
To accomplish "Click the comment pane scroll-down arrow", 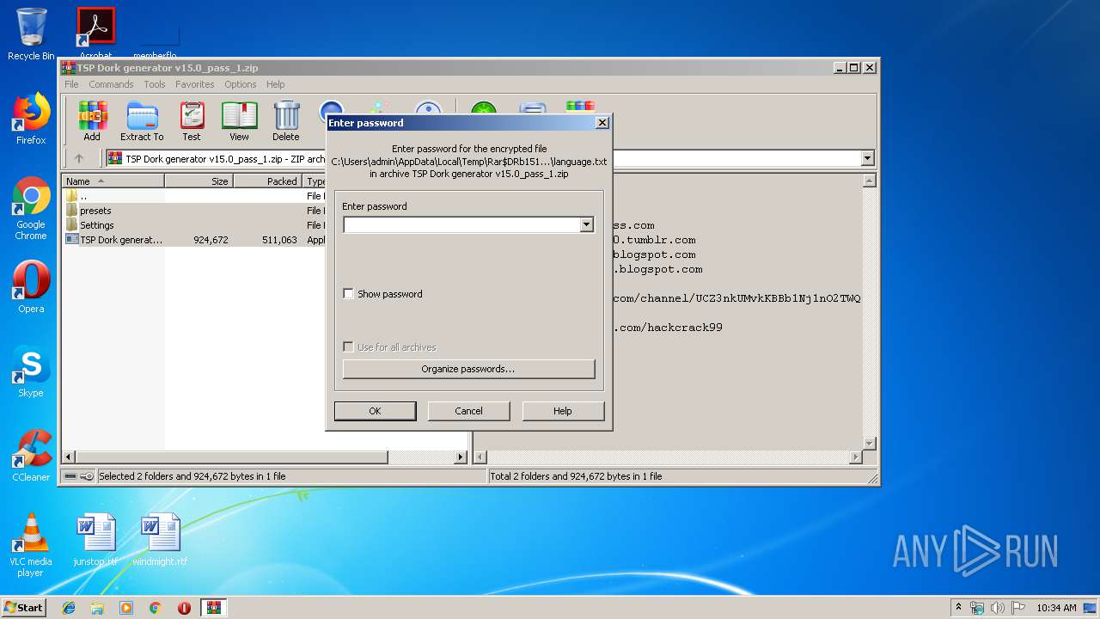I will coord(869,444).
